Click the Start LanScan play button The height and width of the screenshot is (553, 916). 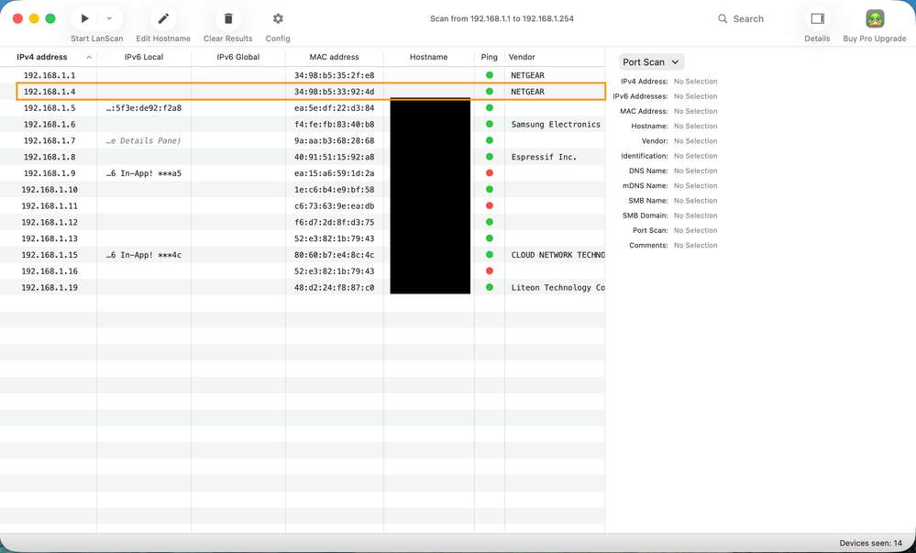[84, 18]
